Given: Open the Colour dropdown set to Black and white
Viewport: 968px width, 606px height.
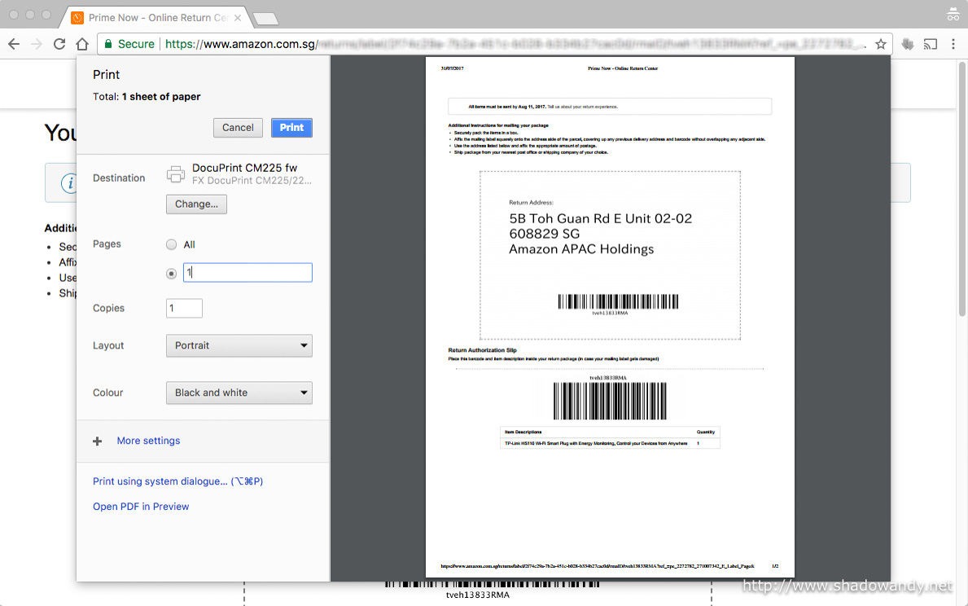Looking at the screenshot, I should tap(239, 393).
